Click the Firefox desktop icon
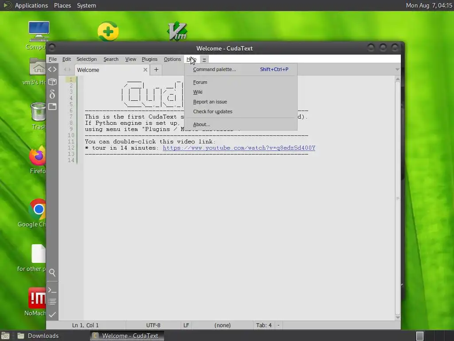 tap(38, 156)
